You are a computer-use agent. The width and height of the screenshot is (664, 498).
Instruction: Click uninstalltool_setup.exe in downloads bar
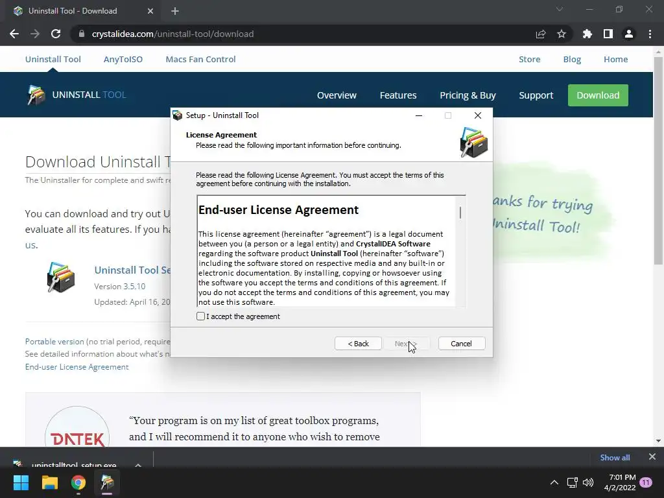[x=74, y=464]
